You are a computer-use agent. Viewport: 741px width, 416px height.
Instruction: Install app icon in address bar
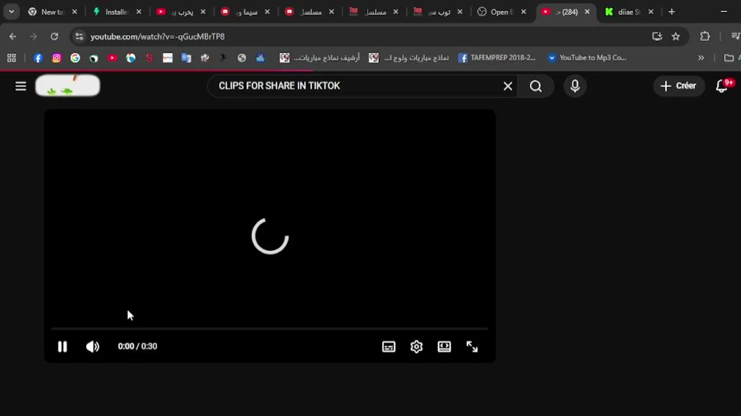(657, 36)
